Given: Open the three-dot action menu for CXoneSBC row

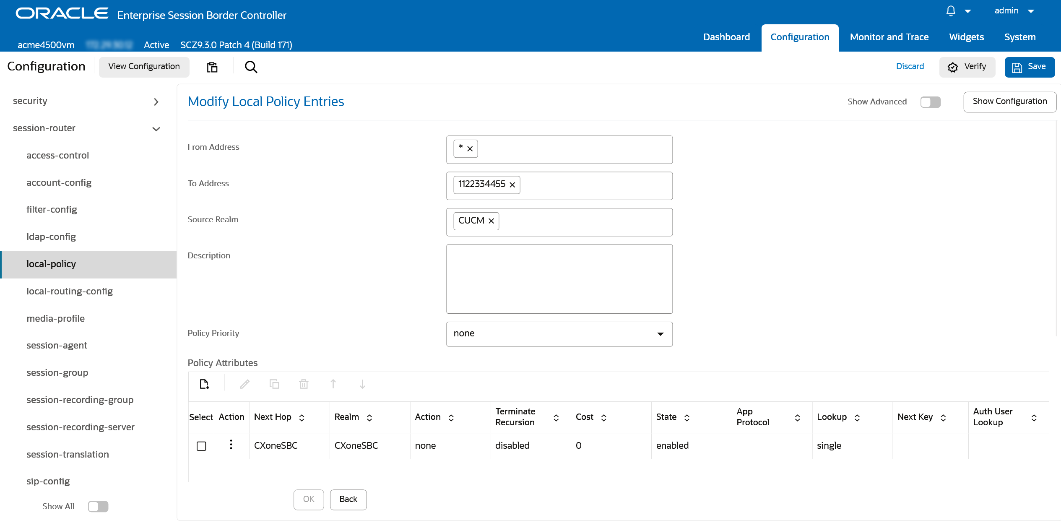Looking at the screenshot, I should tap(231, 445).
